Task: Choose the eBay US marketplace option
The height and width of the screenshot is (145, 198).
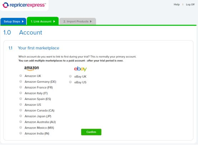Action: tap(70, 82)
